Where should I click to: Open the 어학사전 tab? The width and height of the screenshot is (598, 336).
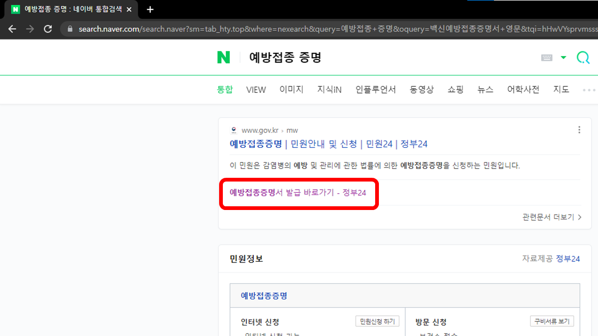pyautogui.click(x=523, y=90)
